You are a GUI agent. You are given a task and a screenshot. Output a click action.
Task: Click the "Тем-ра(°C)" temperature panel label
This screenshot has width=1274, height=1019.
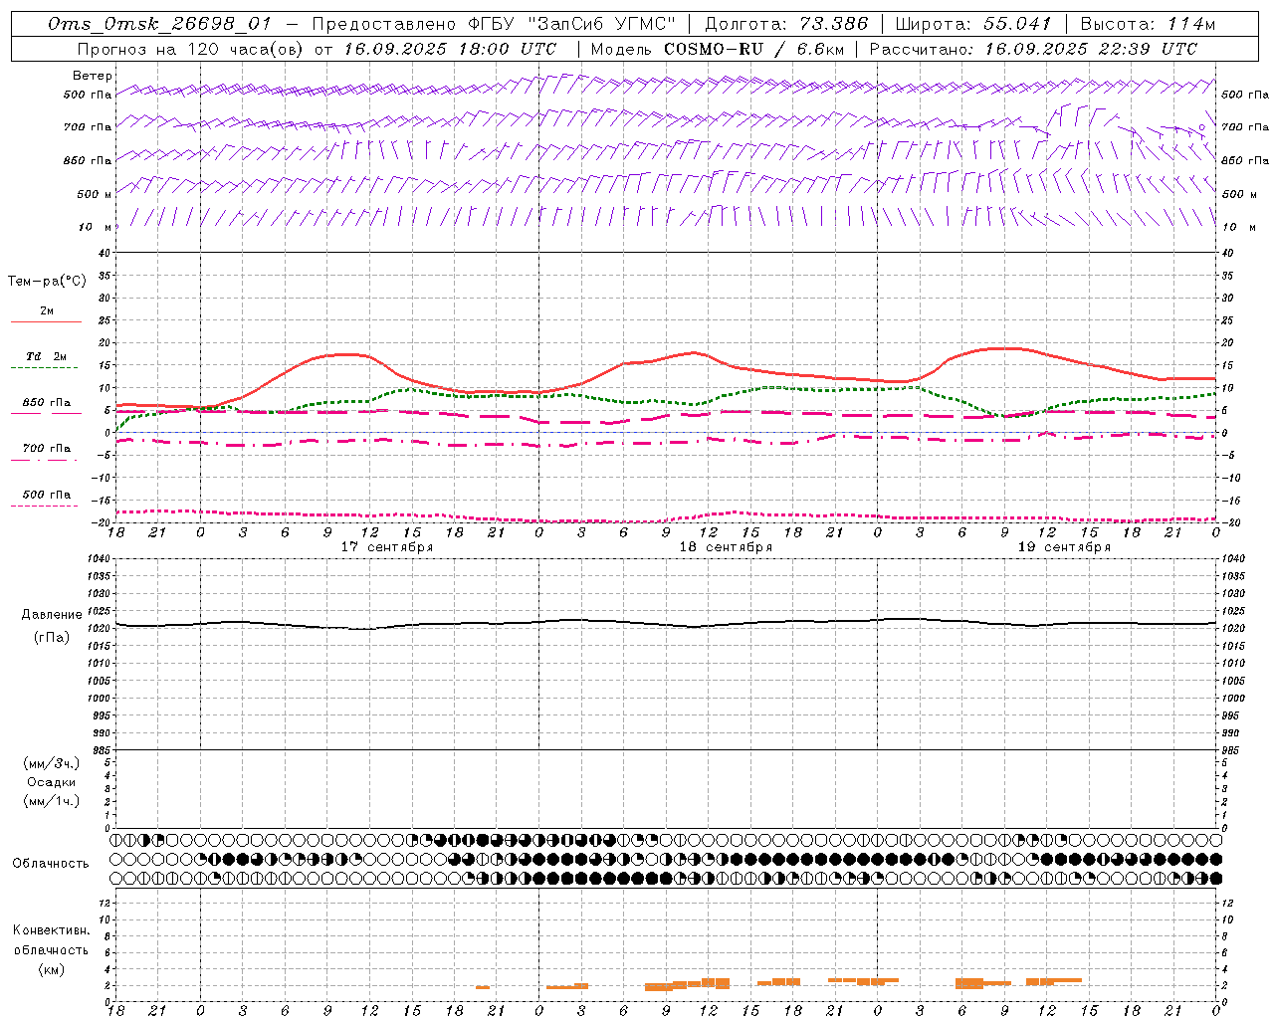coord(47,282)
